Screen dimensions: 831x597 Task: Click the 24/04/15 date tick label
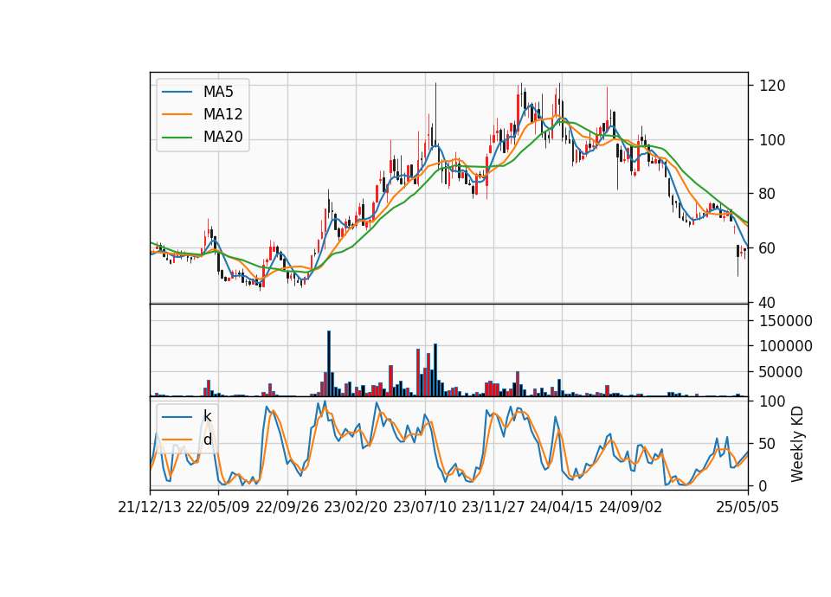click(x=562, y=507)
